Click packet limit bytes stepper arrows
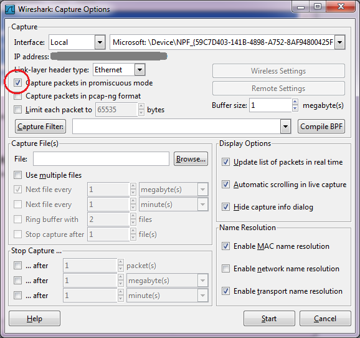The height and width of the screenshot is (338, 360). tap(141, 110)
